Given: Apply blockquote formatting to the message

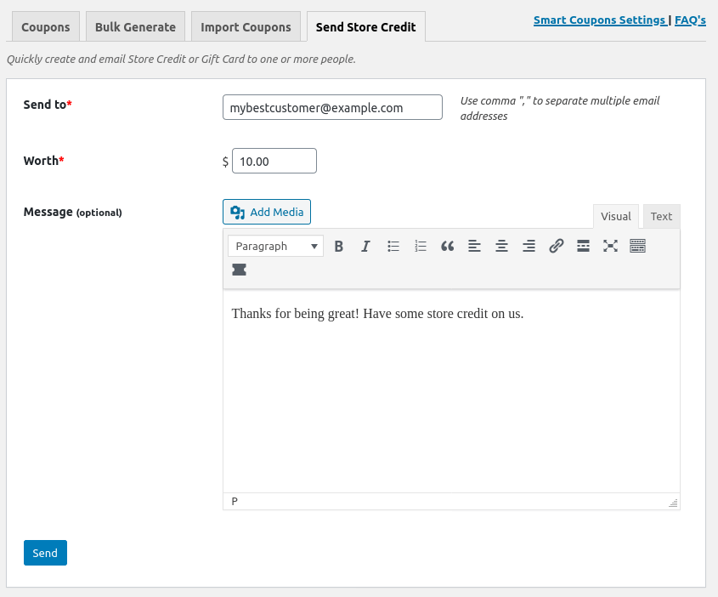Looking at the screenshot, I should (x=448, y=247).
